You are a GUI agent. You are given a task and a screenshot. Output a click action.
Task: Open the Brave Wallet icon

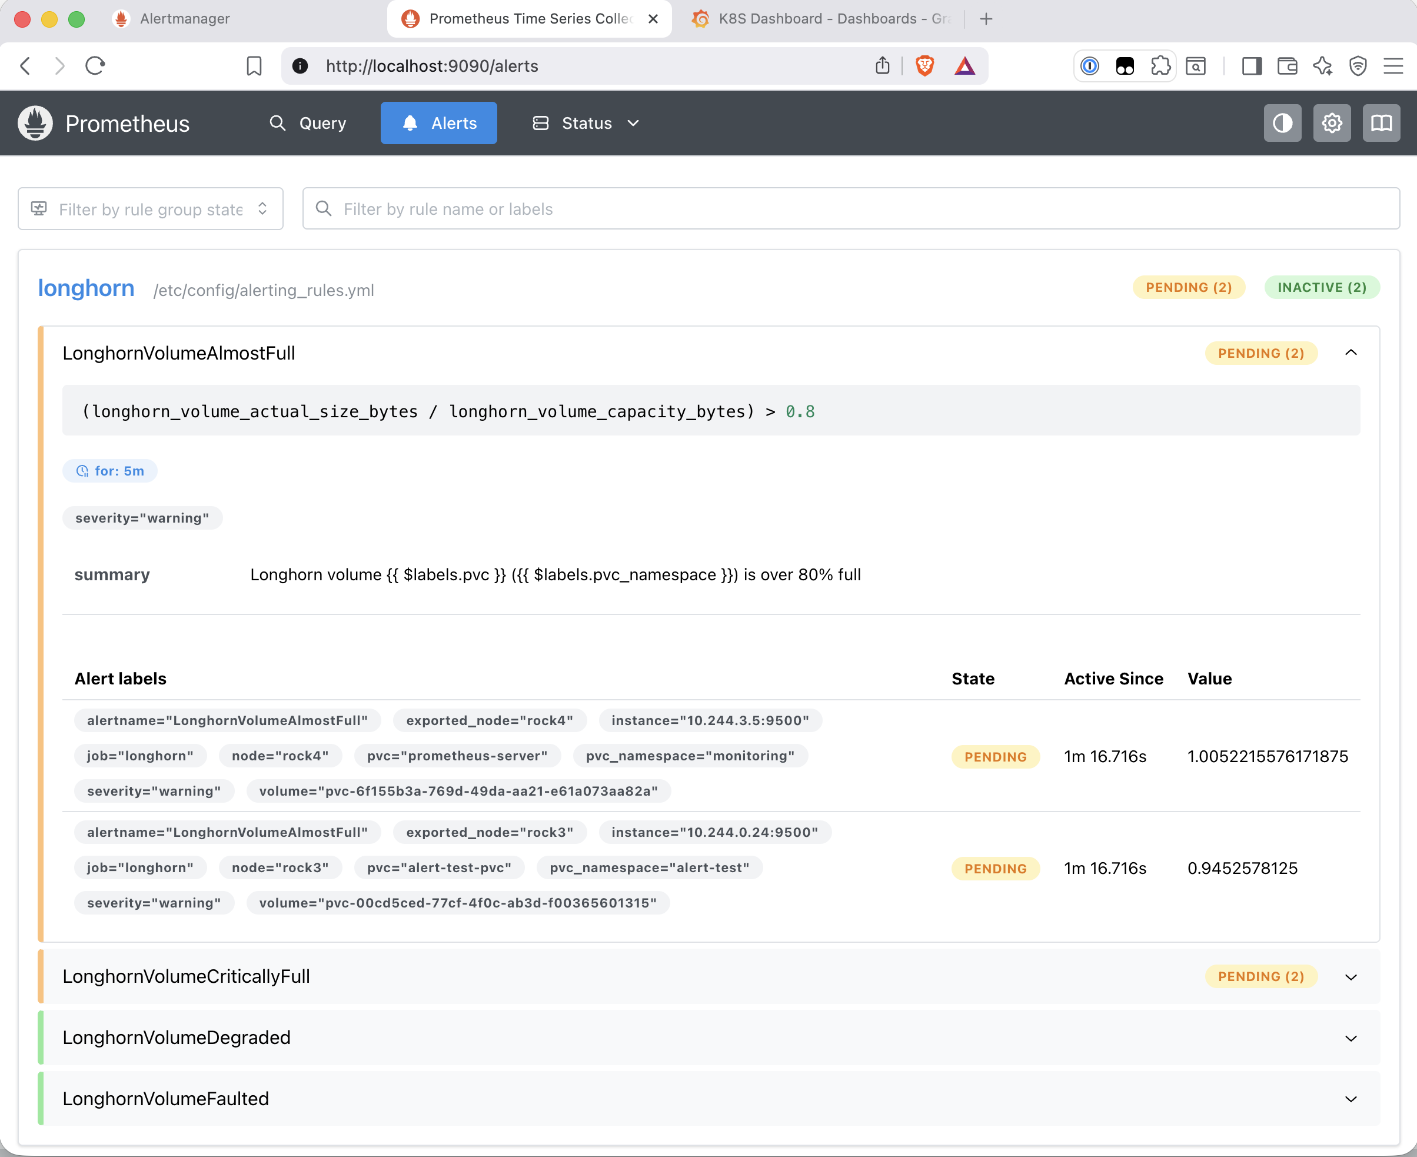coord(1287,66)
